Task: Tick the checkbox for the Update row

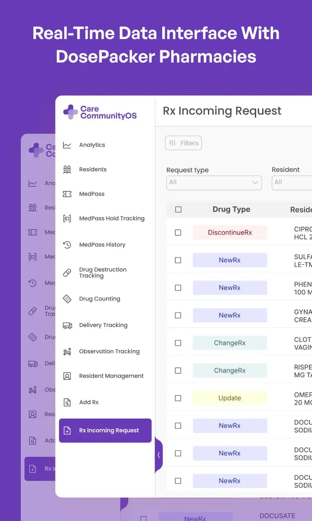Action: point(178,398)
